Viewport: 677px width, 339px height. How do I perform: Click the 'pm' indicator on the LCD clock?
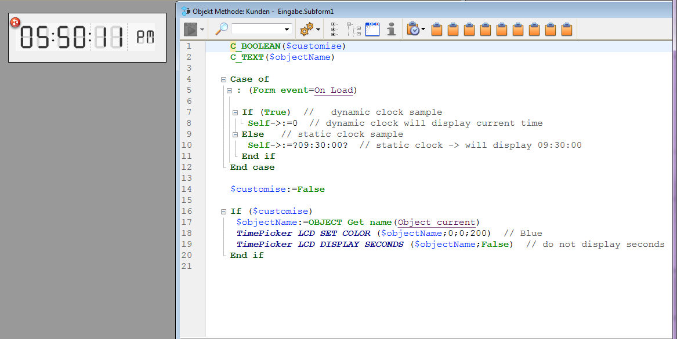145,38
